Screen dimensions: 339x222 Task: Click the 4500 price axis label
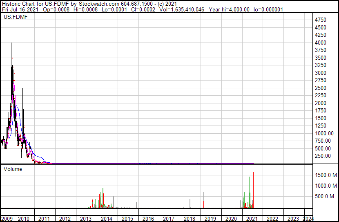(321, 27)
